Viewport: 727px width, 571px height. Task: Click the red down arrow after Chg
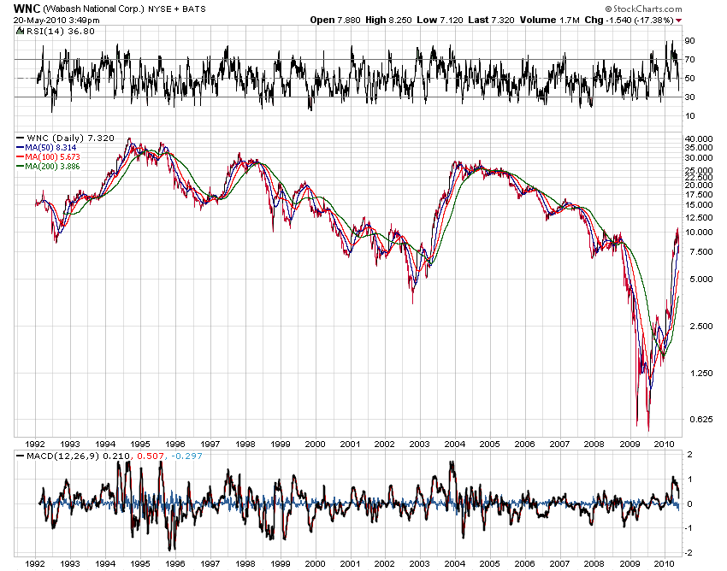pos(679,21)
